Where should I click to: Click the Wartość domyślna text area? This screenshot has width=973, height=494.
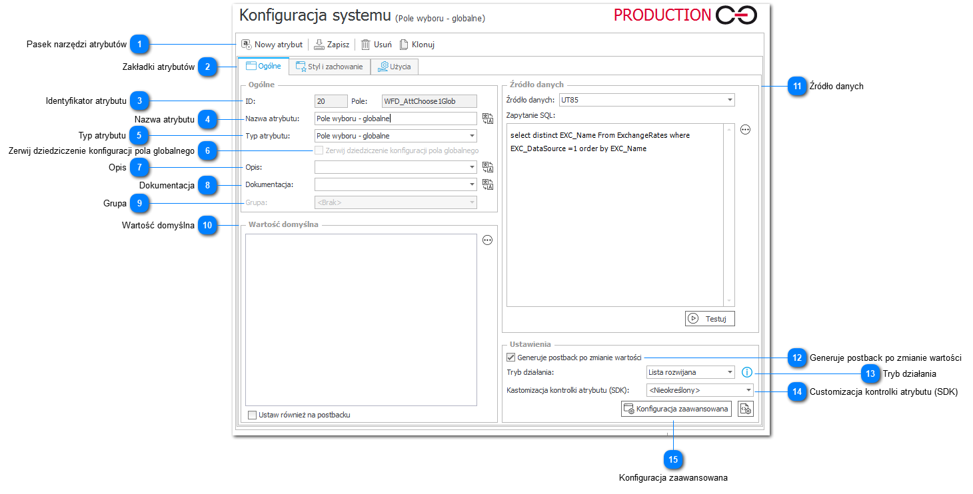tap(361, 320)
